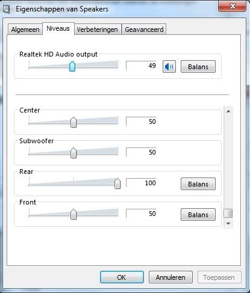Click the Subwoofer volume slider thumb
The width and height of the screenshot is (250, 293).
[x=73, y=153]
